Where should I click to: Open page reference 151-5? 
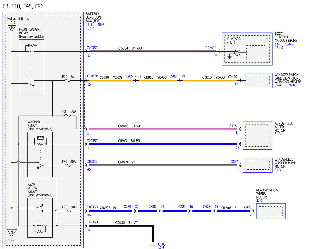coord(279,48)
